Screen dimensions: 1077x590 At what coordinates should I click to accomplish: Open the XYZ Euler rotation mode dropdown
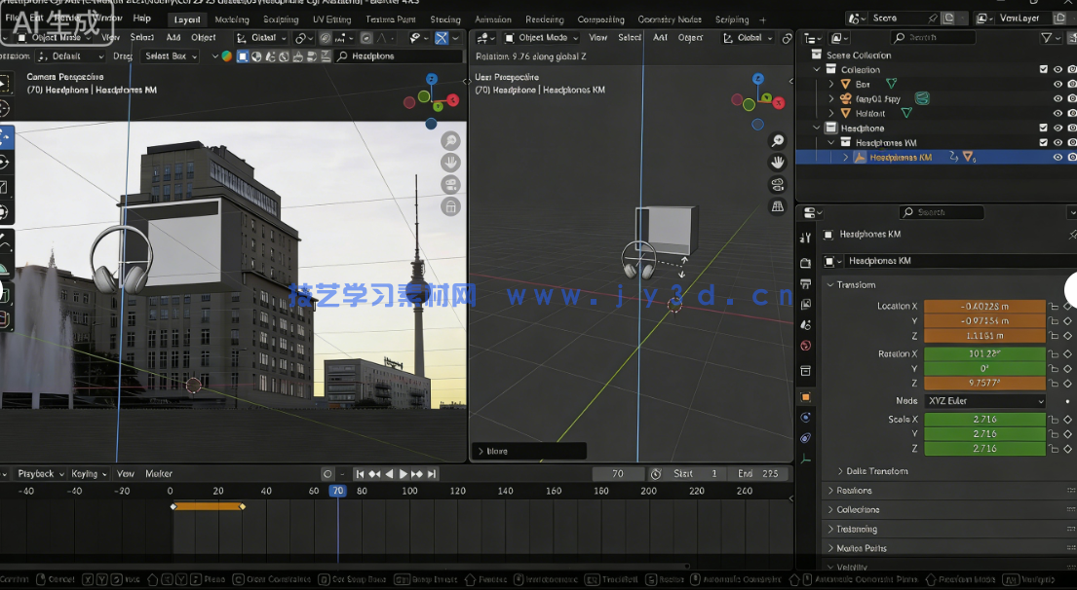point(983,400)
